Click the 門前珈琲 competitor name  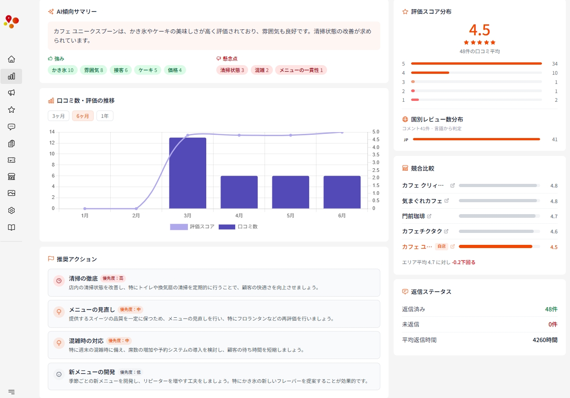click(x=414, y=216)
